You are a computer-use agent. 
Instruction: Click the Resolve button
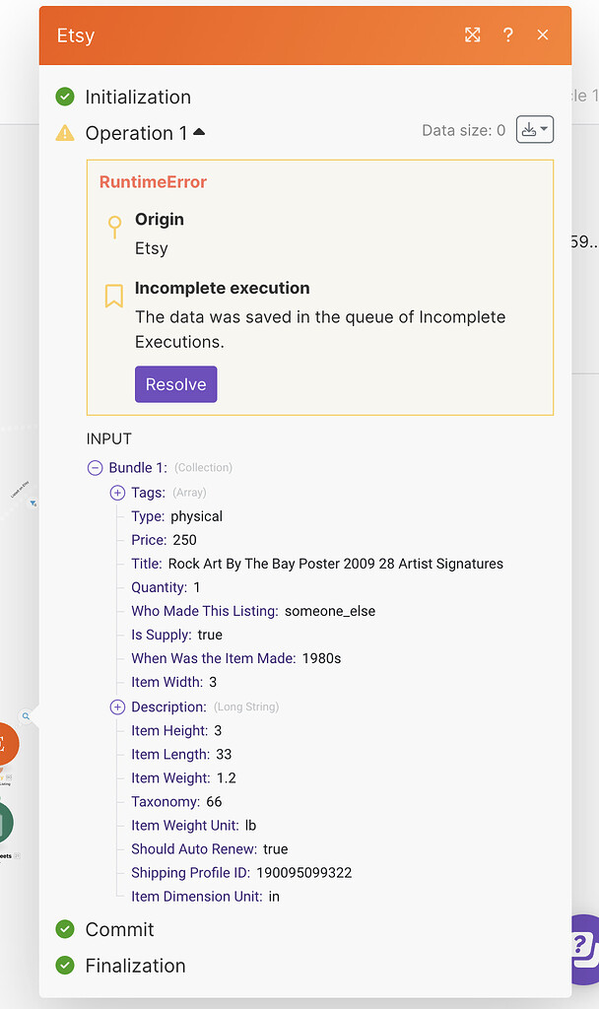[175, 384]
